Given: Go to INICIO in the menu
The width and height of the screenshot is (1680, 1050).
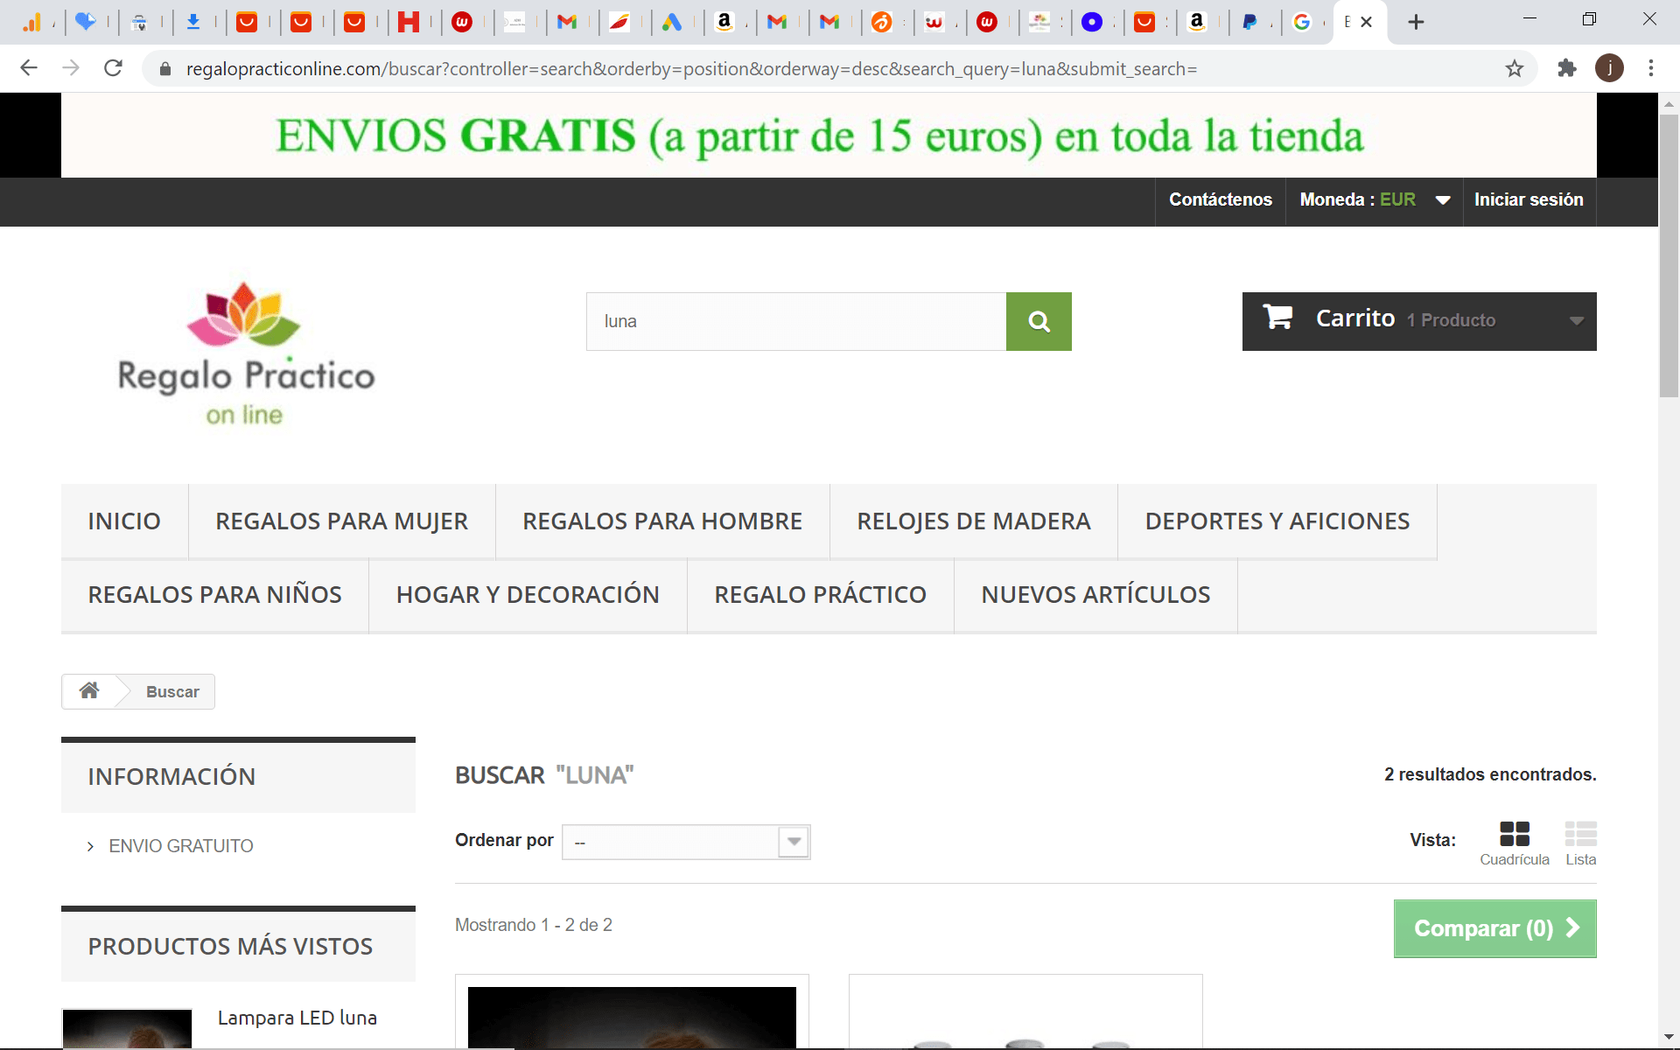Looking at the screenshot, I should [124, 521].
